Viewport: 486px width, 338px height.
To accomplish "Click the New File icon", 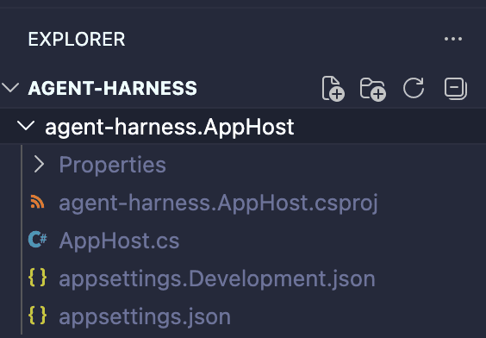I will pos(333,88).
